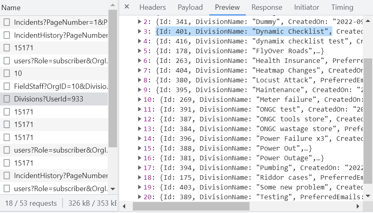Open the Timing tab

tap(342, 7)
